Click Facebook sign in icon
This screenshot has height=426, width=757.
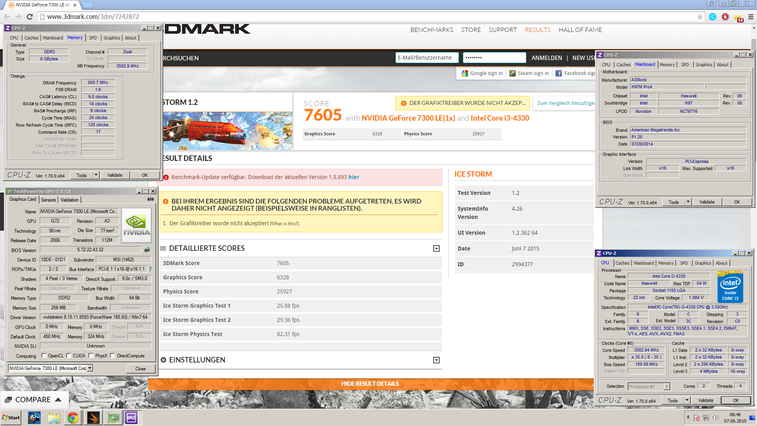[559, 73]
